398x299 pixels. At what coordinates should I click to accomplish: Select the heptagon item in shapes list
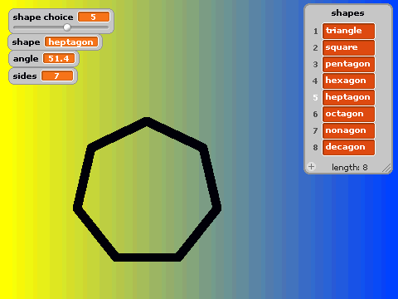point(348,97)
